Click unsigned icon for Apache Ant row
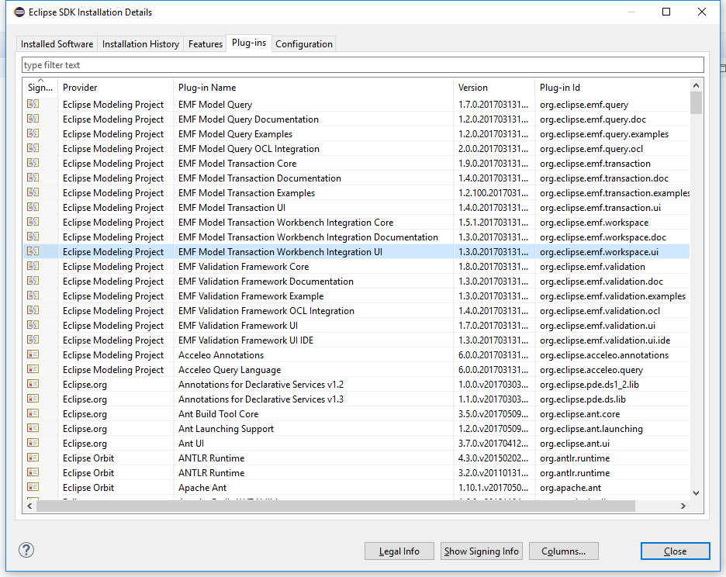This screenshot has width=726, height=577. pyautogui.click(x=33, y=488)
